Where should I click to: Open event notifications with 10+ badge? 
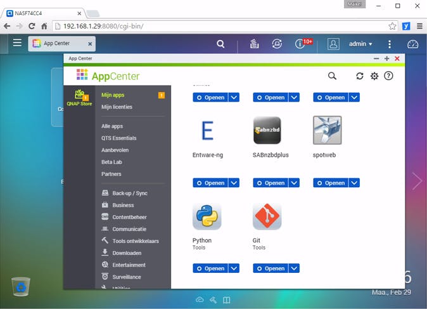click(x=303, y=43)
